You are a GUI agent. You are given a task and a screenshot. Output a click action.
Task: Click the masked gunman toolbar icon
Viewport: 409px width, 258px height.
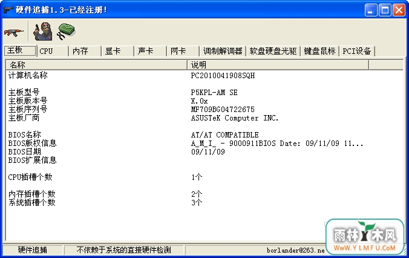pyautogui.click(x=42, y=31)
